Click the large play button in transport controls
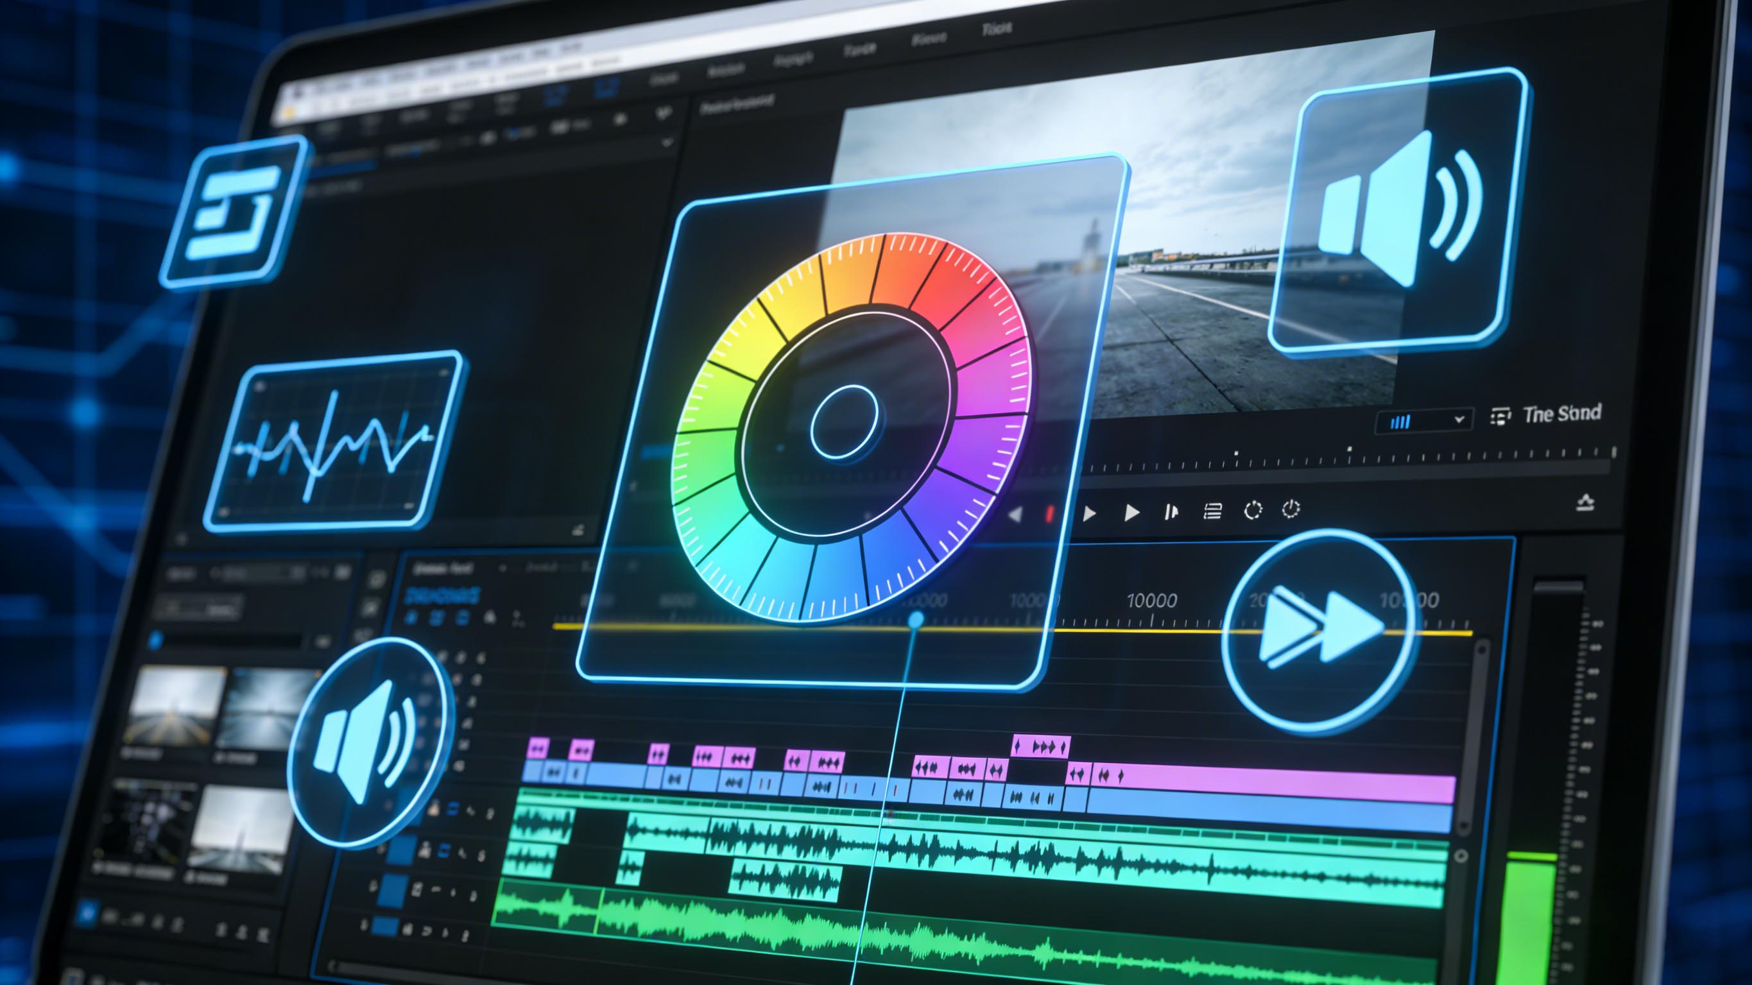 coord(1131,512)
